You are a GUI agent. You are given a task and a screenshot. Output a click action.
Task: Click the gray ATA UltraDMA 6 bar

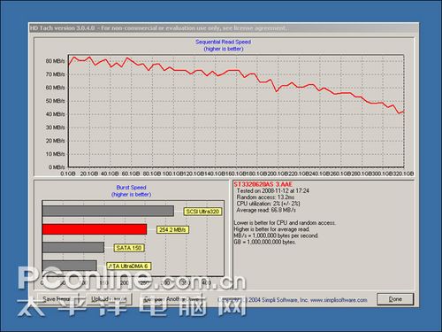click(70, 266)
